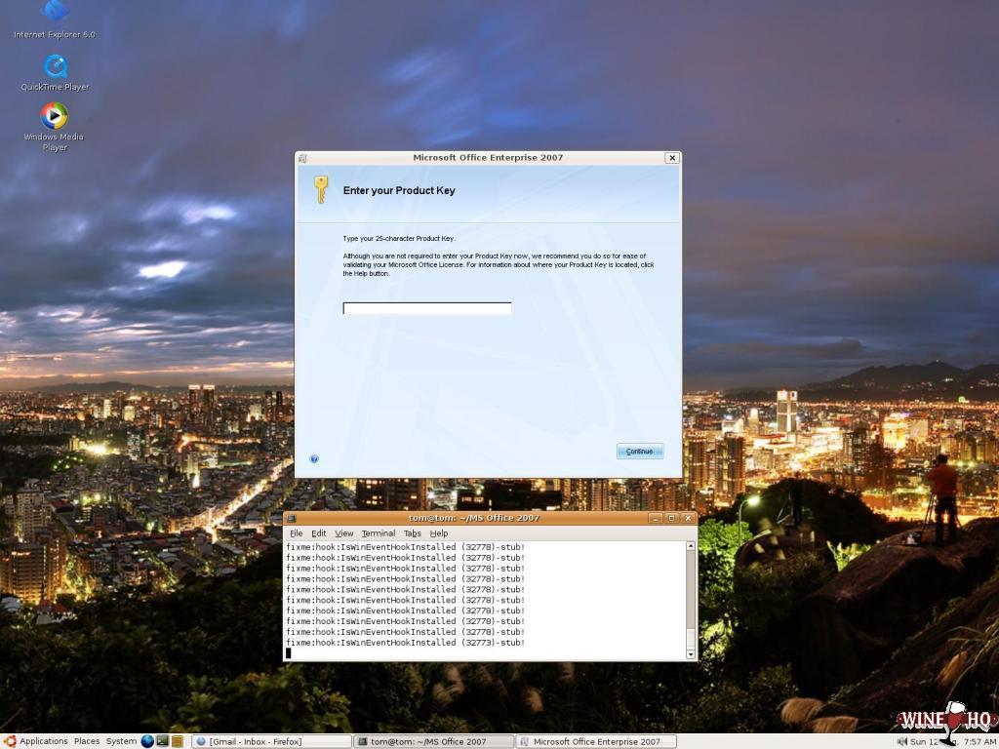The width and height of the screenshot is (999, 749).
Task: Click 'Type your 25-character Product Key.' text
Action: tap(399, 238)
